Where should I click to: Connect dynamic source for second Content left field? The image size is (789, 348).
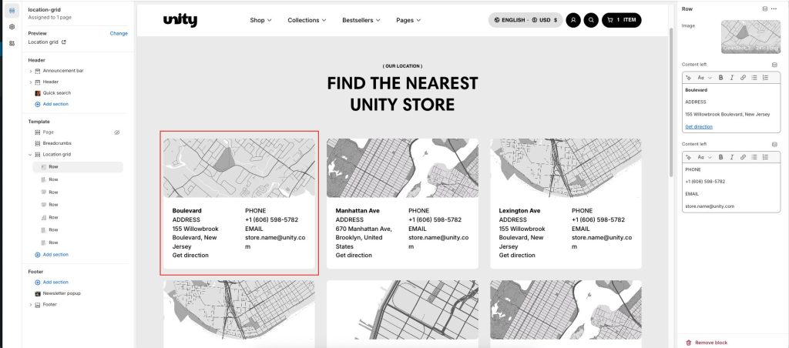[x=774, y=144]
